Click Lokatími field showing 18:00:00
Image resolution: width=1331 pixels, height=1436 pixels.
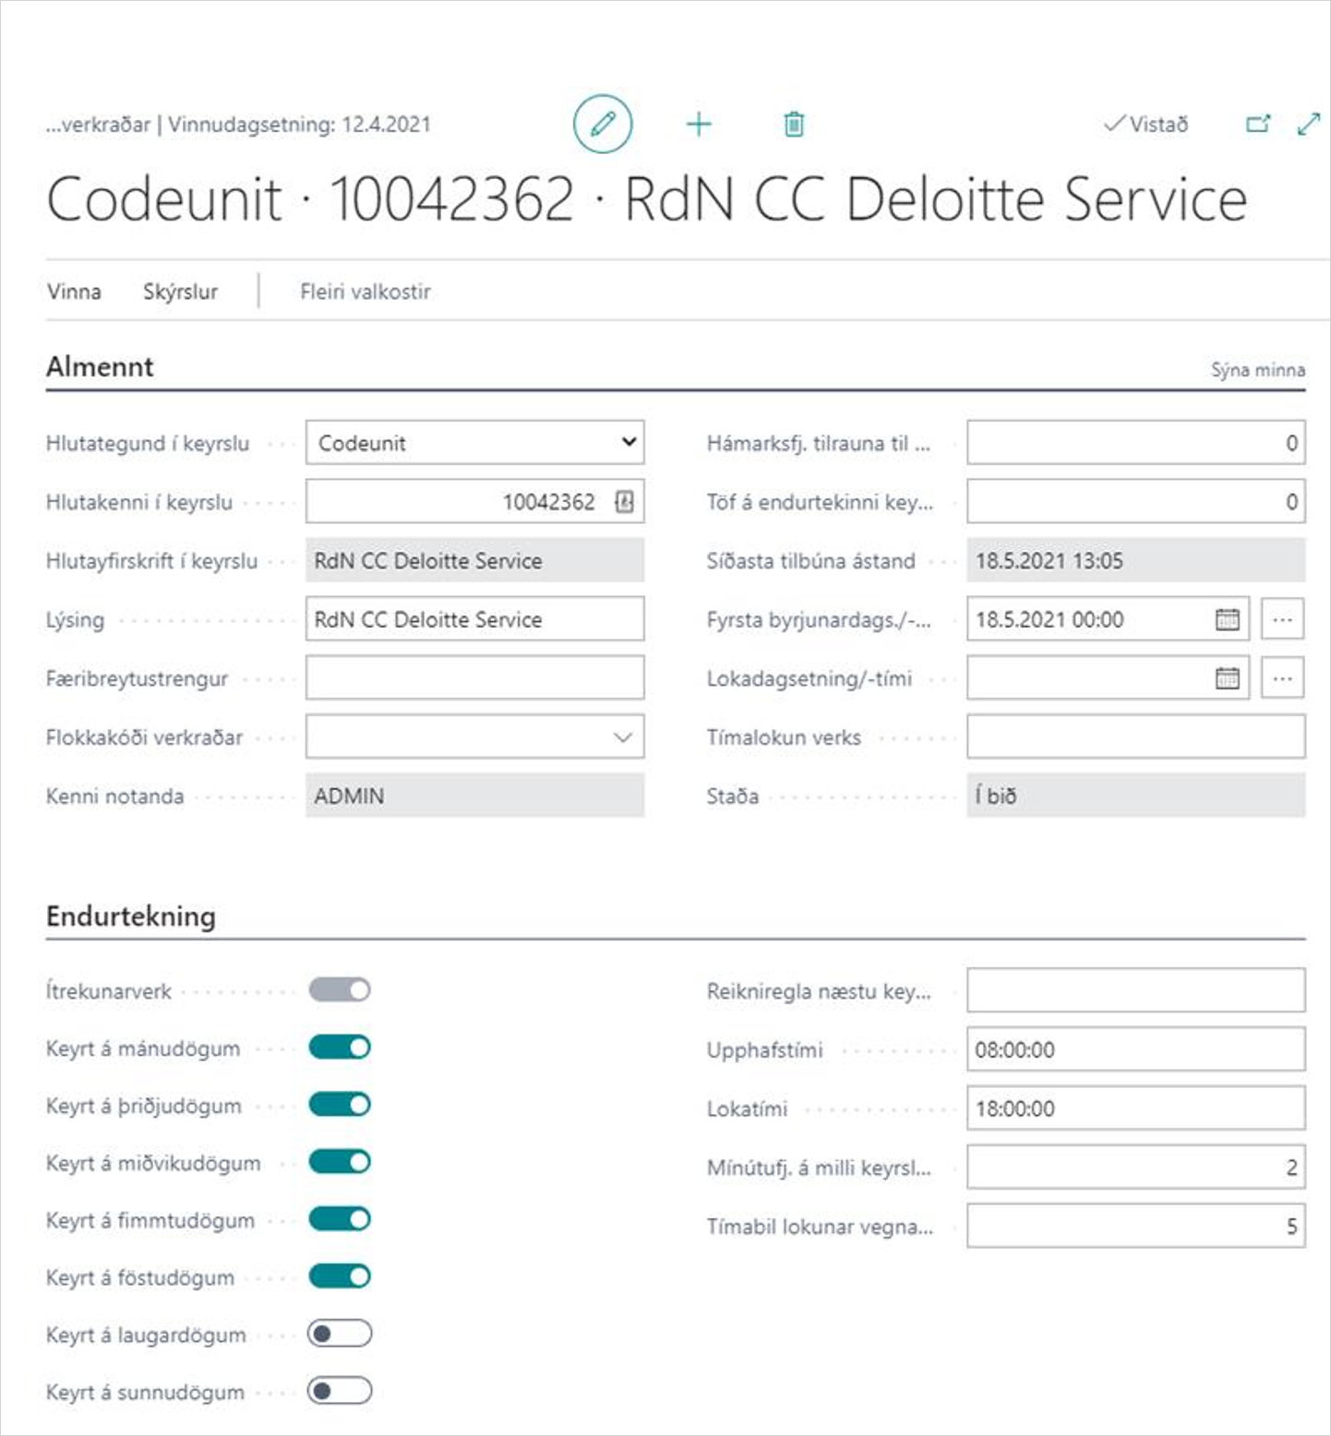point(1136,1108)
